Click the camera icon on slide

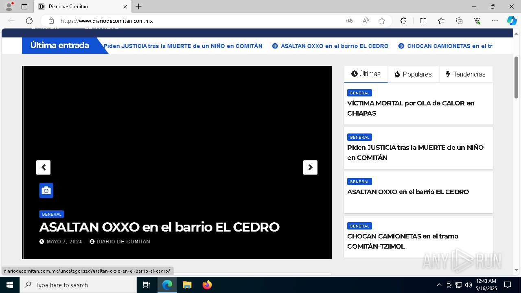pyautogui.click(x=46, y=190)
